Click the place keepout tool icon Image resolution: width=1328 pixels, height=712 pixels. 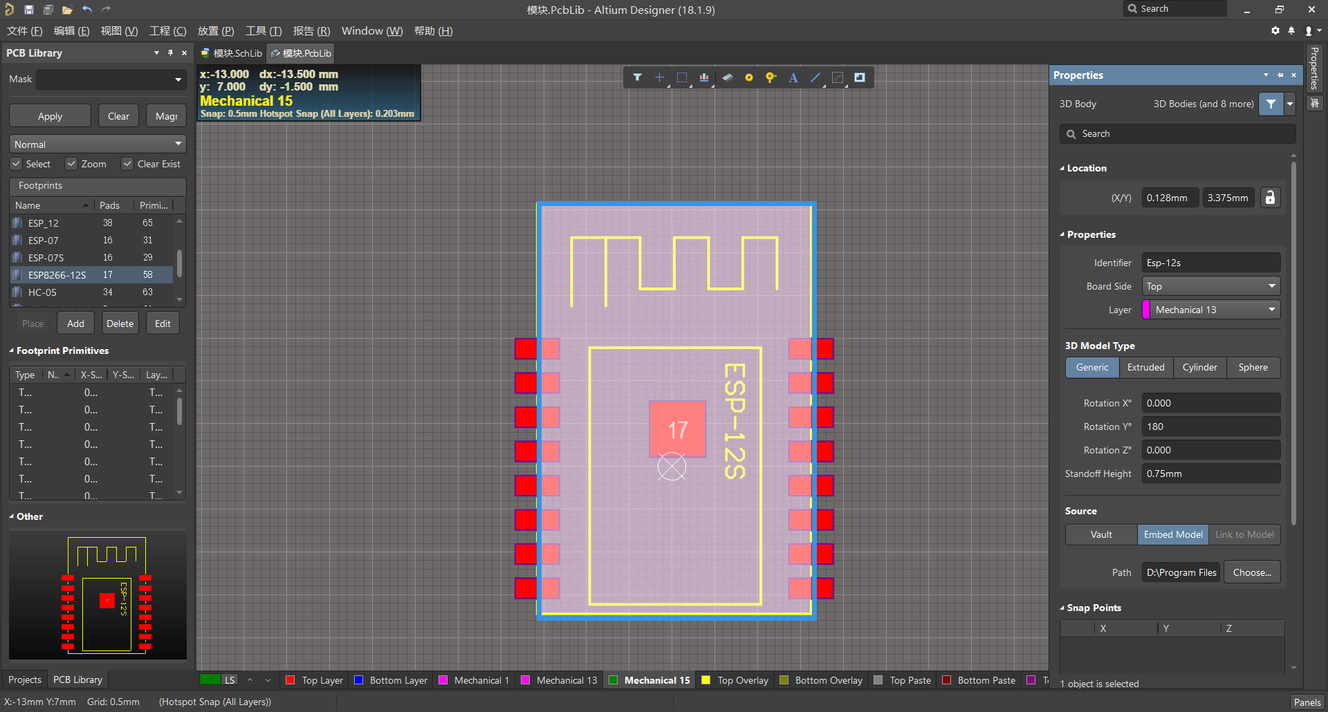tap(838, 77)
